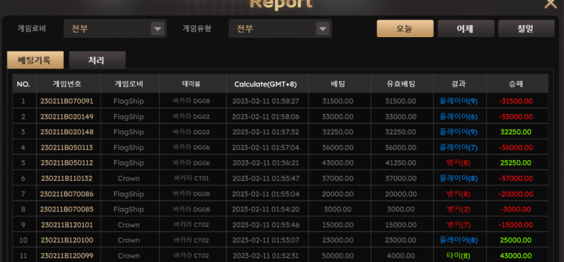564x262 pixels.
Task: Open the 게임유형 dropdown arrow
Action: point(323,28)
